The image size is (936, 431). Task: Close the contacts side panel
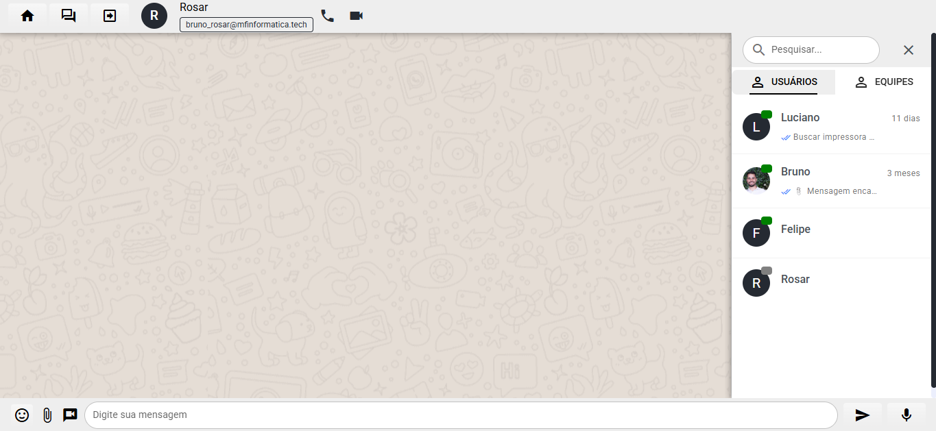[909, 50]
